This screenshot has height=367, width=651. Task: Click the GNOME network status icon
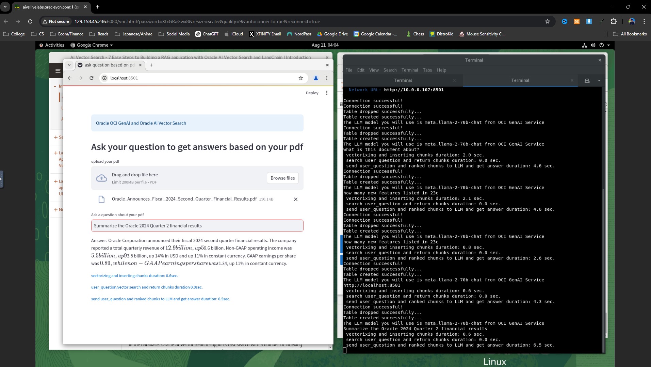click(x=584, y=45)
